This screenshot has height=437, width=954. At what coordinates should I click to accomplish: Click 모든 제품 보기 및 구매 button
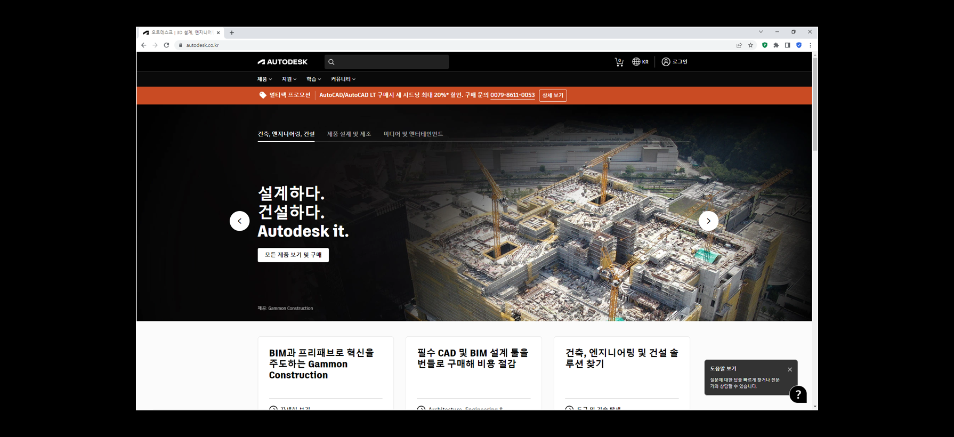point(293,255)
